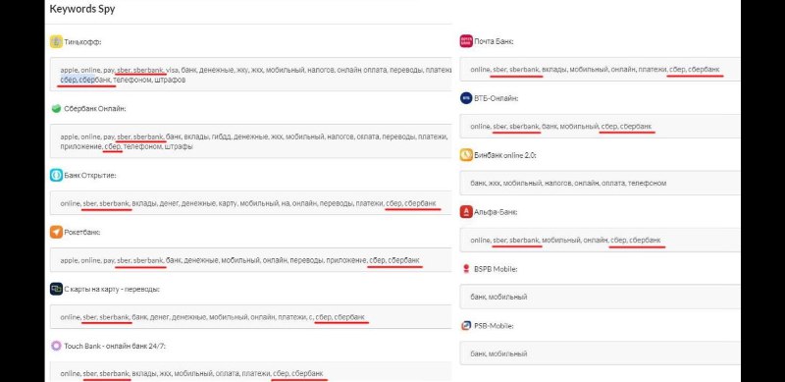The height and width of the screenshot is (382, 785).
Task: Click the word гибдд in Сбербанк keywords
Action: (220, 136)
